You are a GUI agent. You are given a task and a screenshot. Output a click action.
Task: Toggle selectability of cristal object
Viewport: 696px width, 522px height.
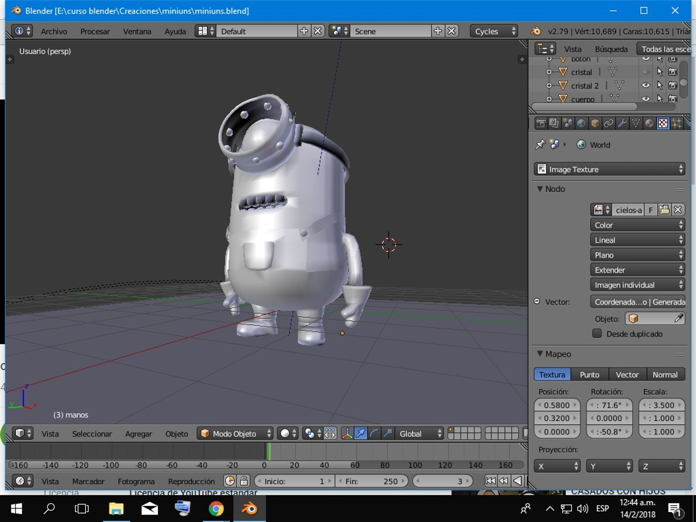pyautogui.click(x=660, y=72)
